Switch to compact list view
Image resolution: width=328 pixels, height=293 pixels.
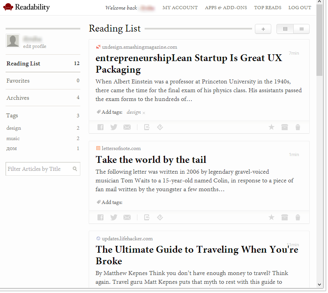[302, 29]
